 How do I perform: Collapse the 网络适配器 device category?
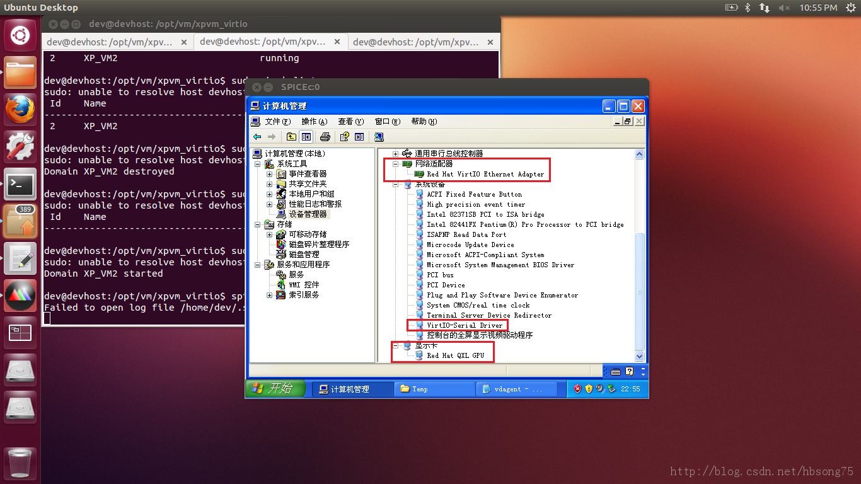(396, 164)
